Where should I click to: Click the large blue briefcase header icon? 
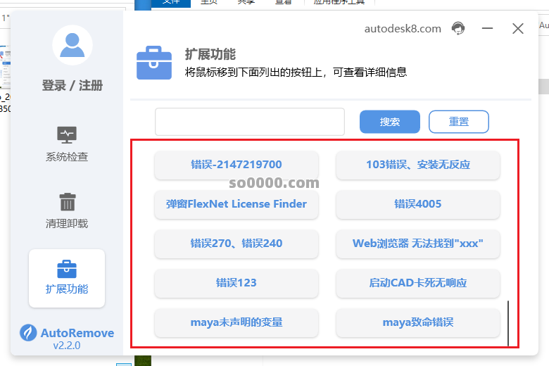[154, 63]
